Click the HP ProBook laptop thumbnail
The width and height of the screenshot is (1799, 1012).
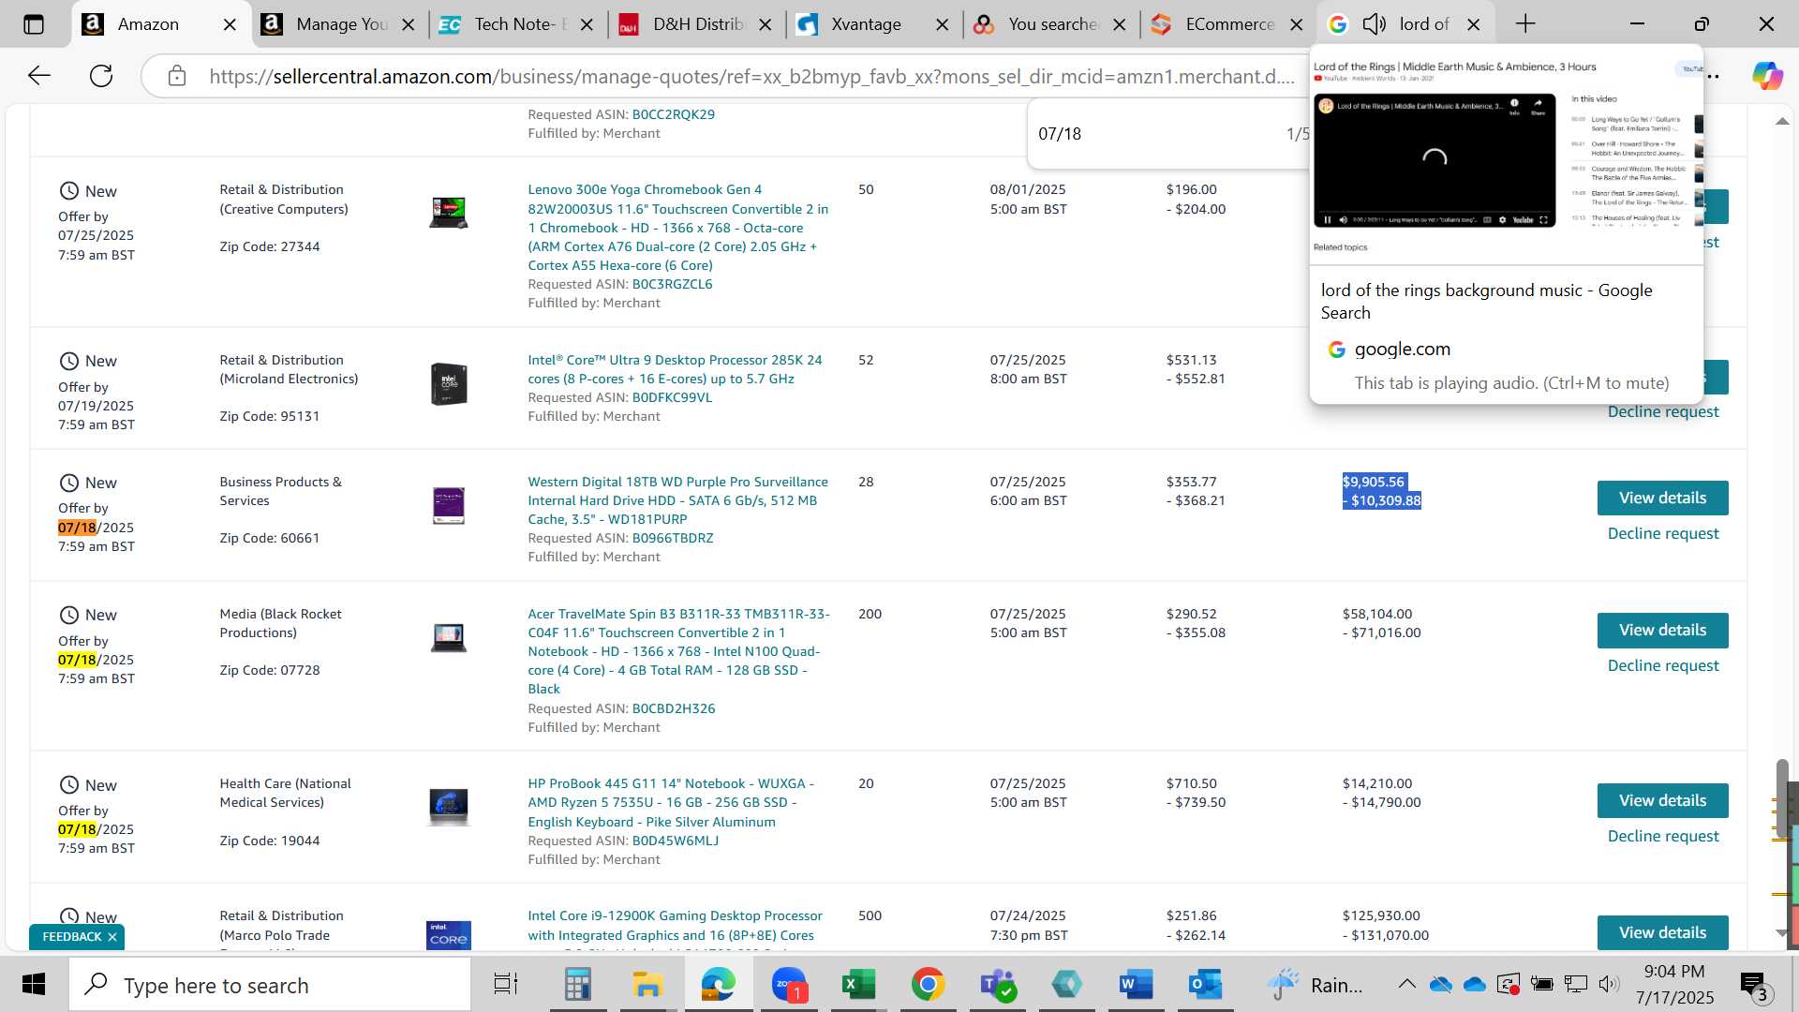448,807
